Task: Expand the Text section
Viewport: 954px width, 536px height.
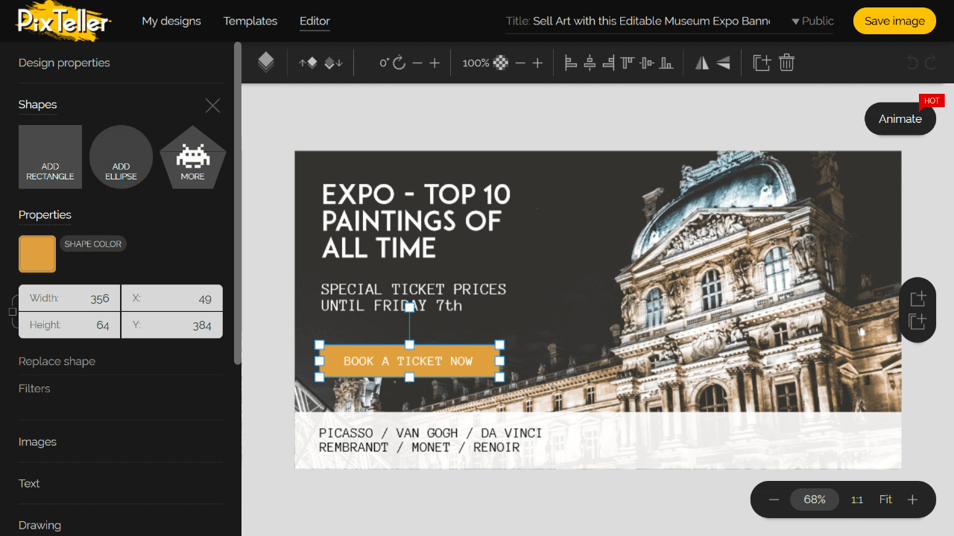Action: [29, 483]
